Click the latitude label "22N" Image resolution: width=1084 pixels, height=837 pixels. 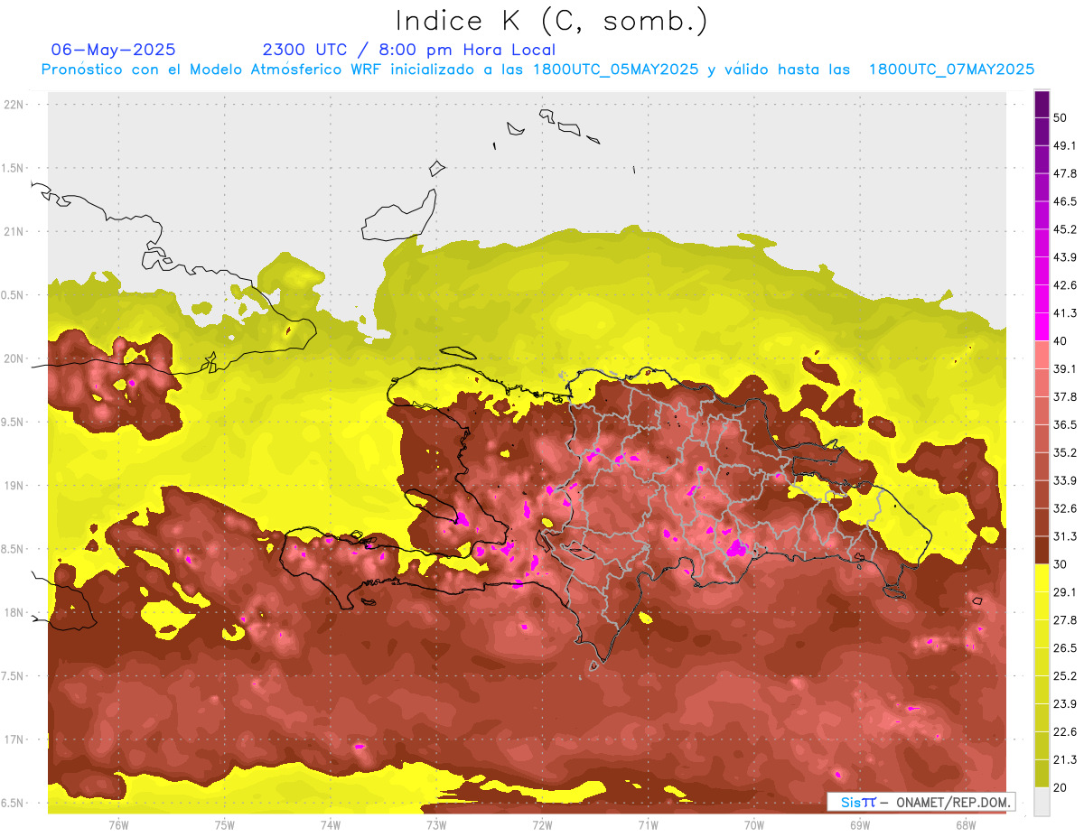pyautogui.click(x=14, y=105)
